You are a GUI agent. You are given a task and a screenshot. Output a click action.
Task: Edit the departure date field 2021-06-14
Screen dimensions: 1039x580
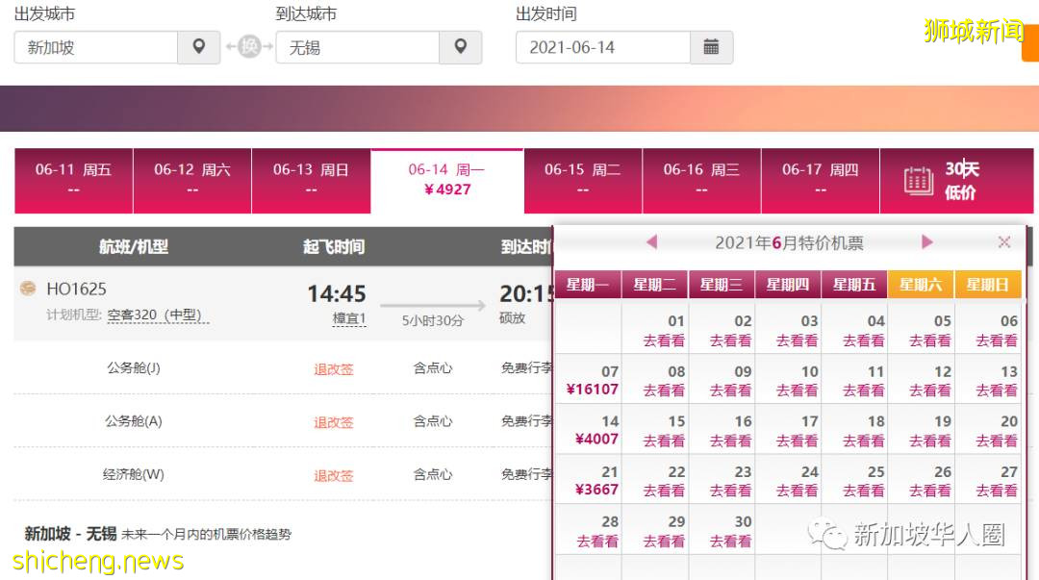[602, 47]
